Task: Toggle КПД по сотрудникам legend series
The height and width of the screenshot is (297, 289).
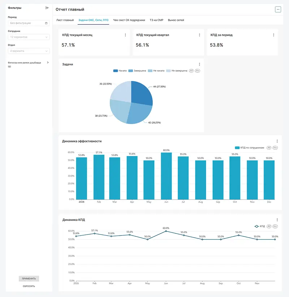Action: [249, 148]
